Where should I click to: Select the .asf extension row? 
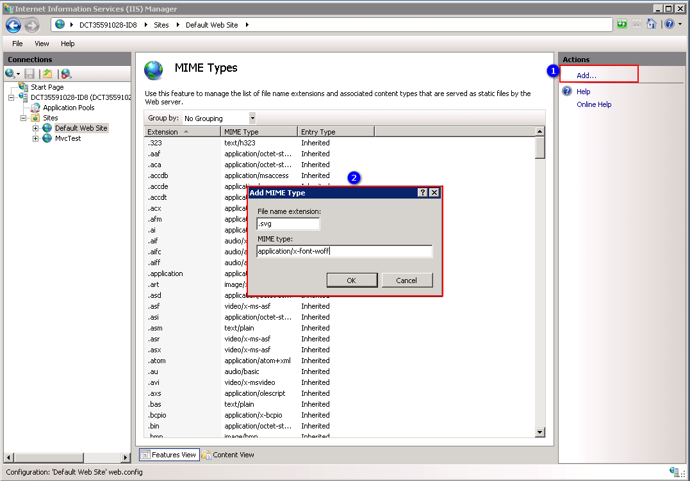point(340,306)
